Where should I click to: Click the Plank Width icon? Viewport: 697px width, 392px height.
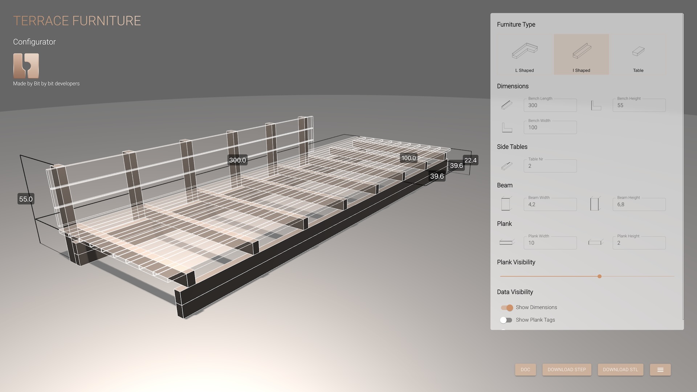pos(507,242)
